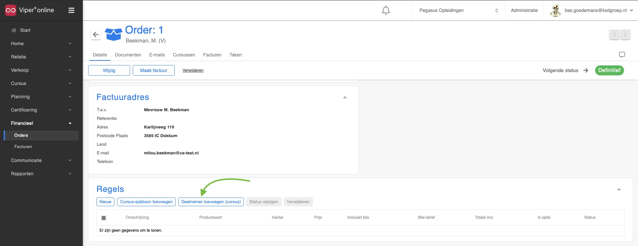Click the Wijzig button
638x246 pixels.
(x=109, y=70)
